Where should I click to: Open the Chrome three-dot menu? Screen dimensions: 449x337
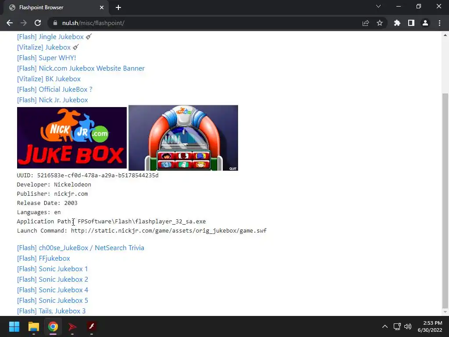coord(439,23)
